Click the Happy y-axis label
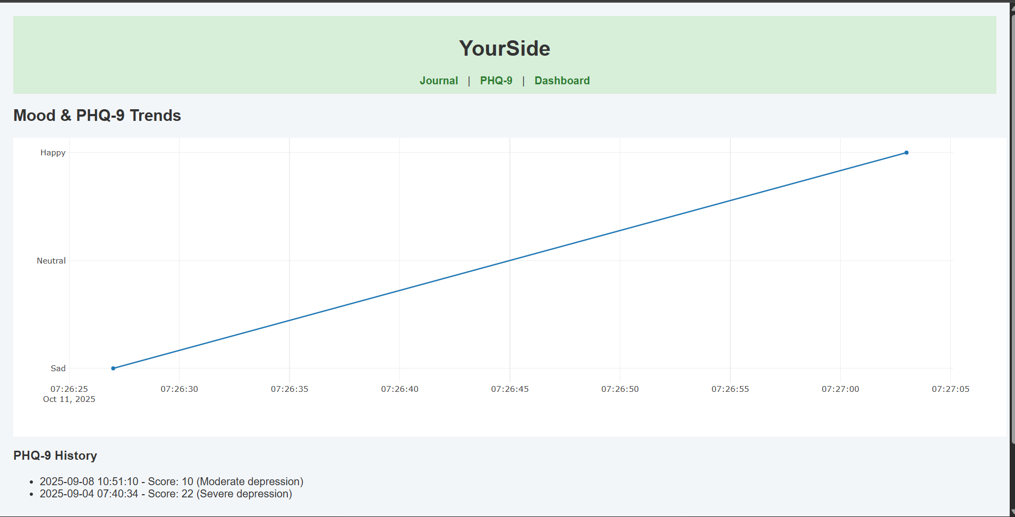 click(x=53, y=153)
